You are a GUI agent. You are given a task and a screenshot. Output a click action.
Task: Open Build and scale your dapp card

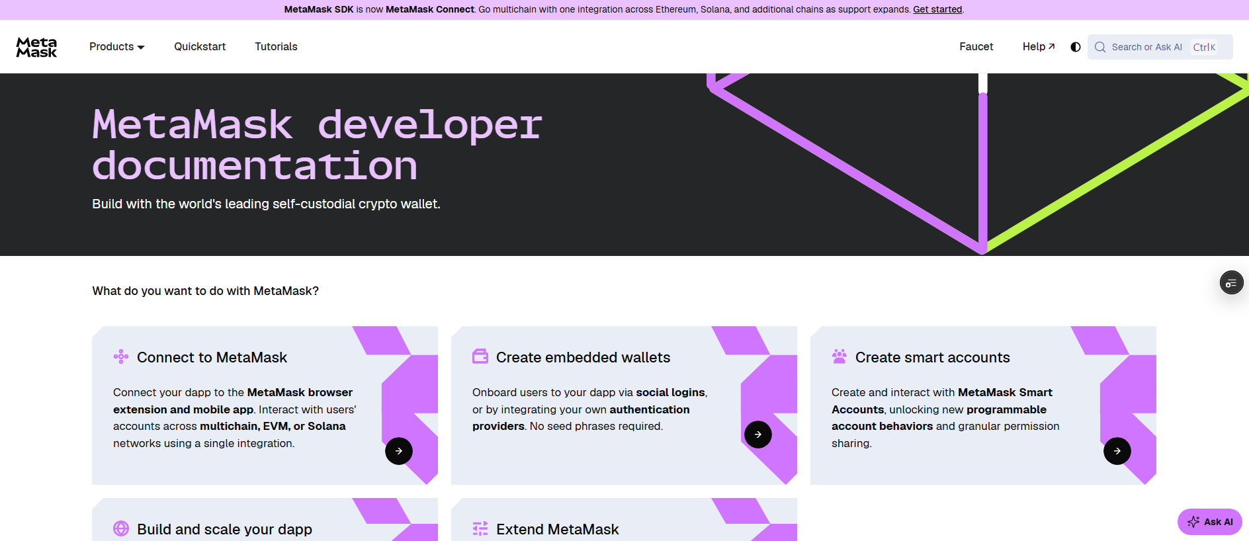click(x=224, y=529)
